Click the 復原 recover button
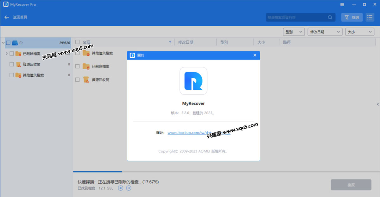The height and width of the screenshot is (197, 380). pos(351,185)
